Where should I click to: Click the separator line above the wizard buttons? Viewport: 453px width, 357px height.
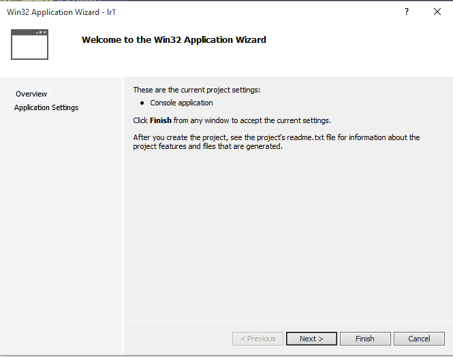point(288,321)
